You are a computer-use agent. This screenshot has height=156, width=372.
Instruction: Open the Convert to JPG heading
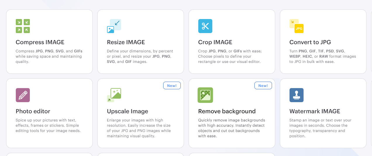310,42
